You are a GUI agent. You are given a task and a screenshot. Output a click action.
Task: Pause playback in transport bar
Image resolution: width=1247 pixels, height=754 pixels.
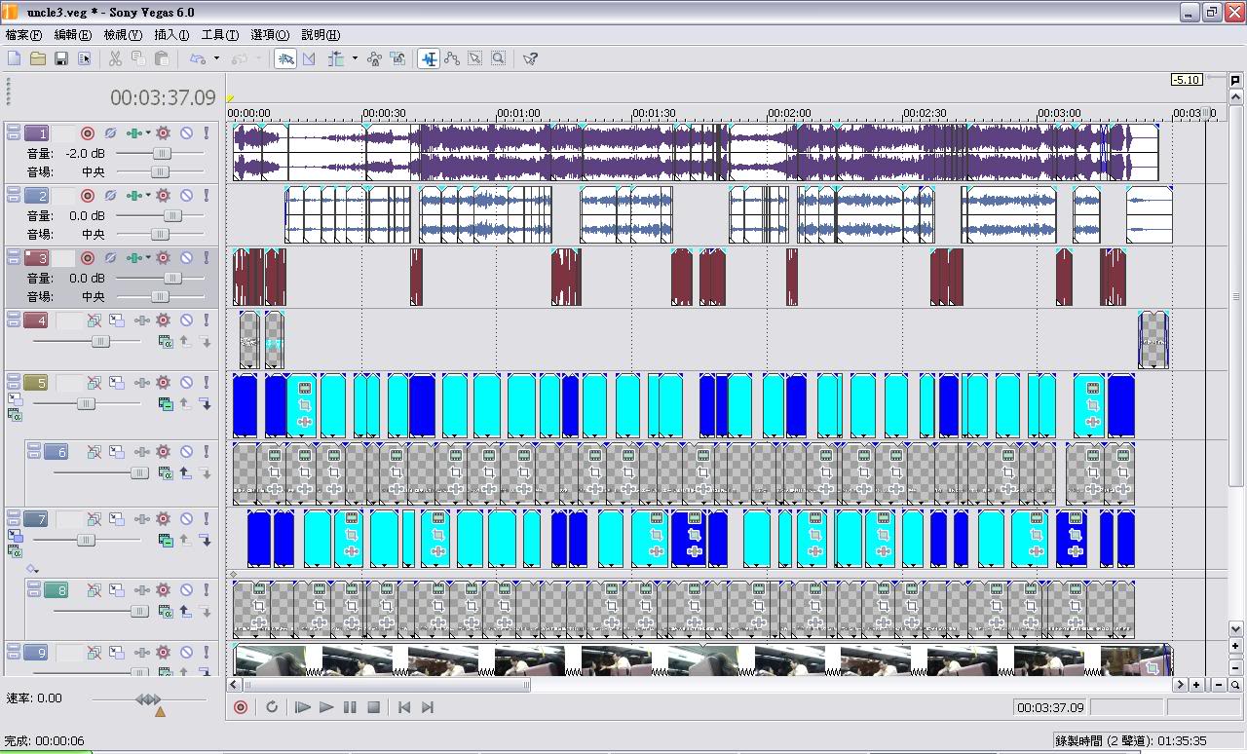coord(350,707)
